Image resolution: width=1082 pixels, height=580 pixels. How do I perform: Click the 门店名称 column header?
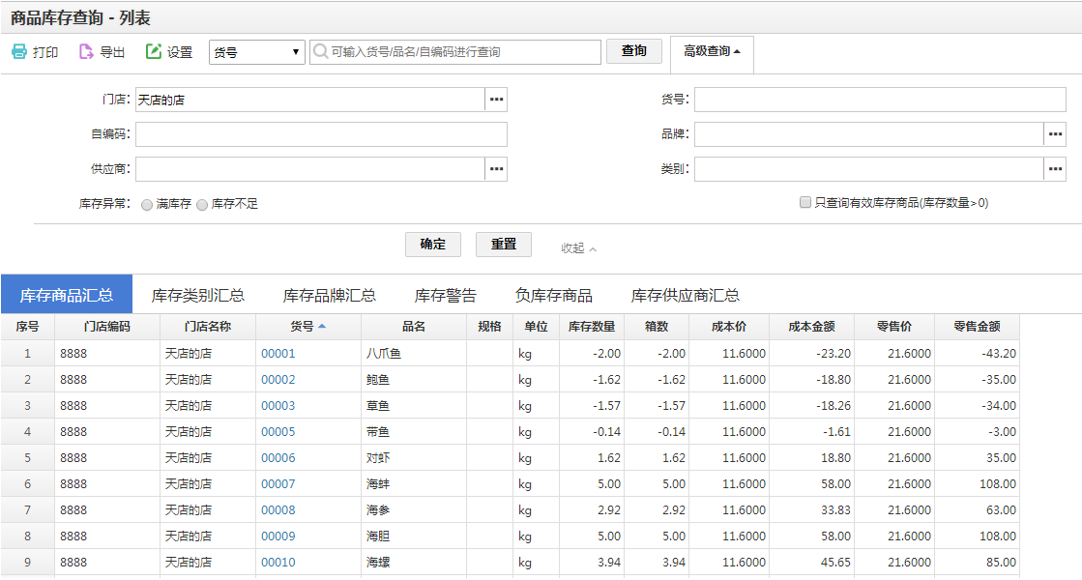click(x=208, y=326)
